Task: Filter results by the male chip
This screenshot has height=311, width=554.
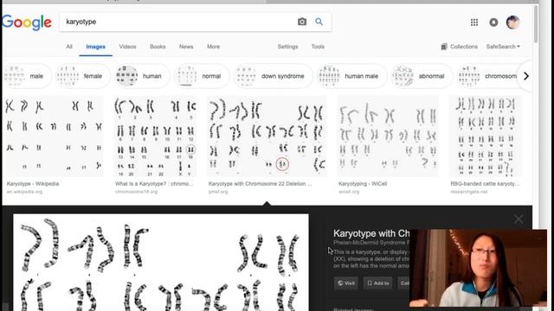Action: (27, 76)
